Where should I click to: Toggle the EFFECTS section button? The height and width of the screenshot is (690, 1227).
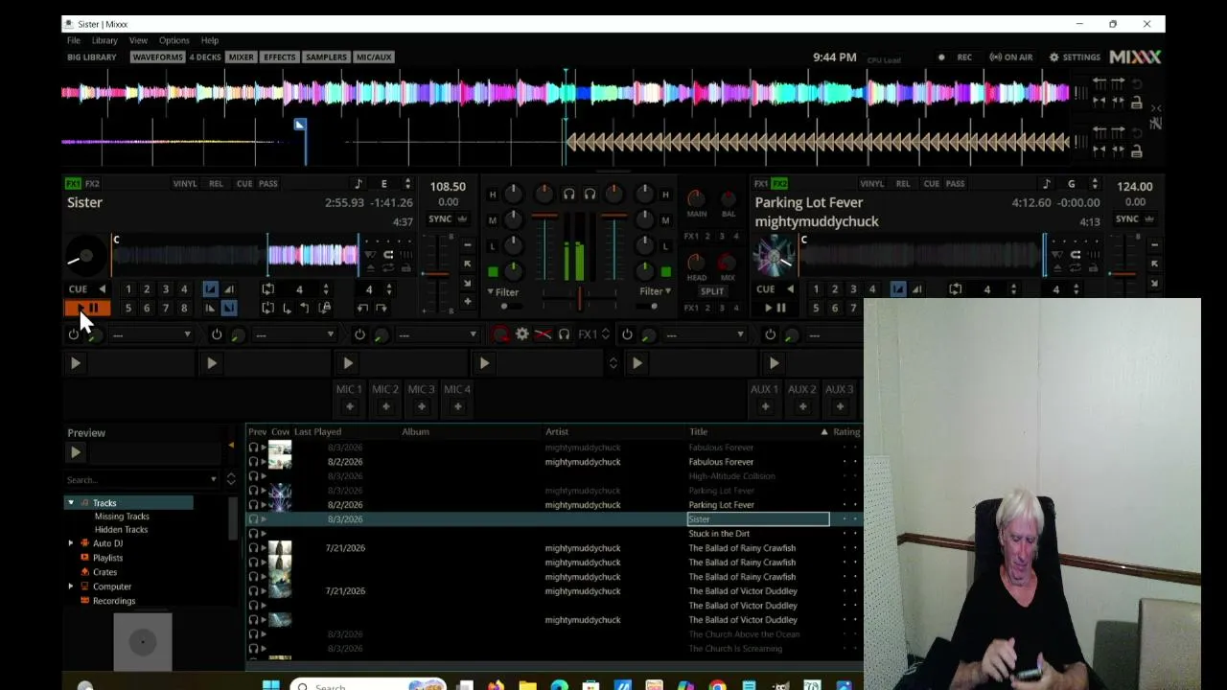[280, 57]
